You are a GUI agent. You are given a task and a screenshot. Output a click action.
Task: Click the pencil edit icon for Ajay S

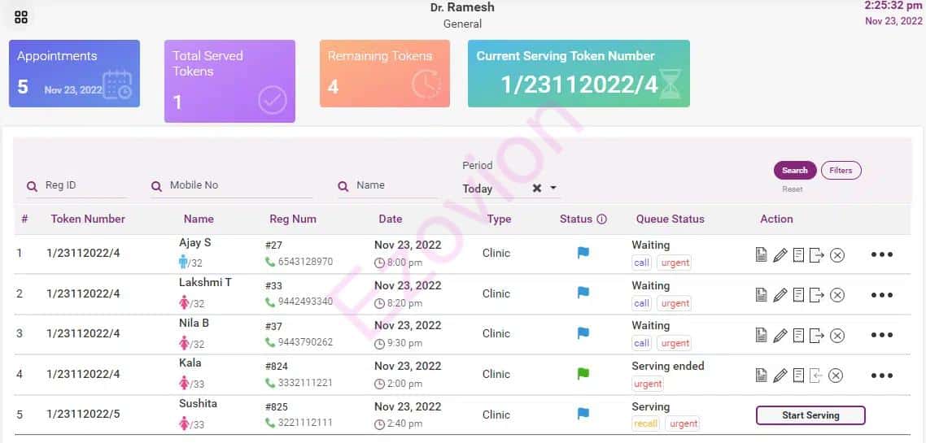point(780,255)
